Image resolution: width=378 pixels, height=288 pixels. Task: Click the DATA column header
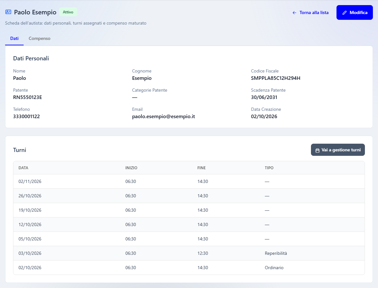point(23,168)
